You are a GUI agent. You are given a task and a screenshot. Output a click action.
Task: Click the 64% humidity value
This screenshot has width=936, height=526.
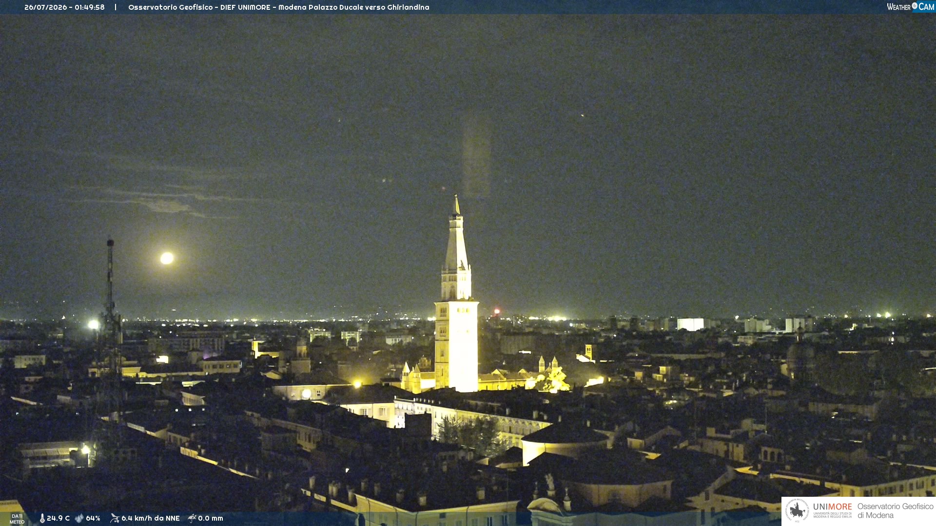tap(93, 518)
